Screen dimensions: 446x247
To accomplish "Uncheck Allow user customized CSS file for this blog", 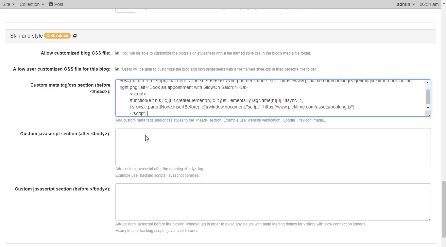I will (117, 69).
